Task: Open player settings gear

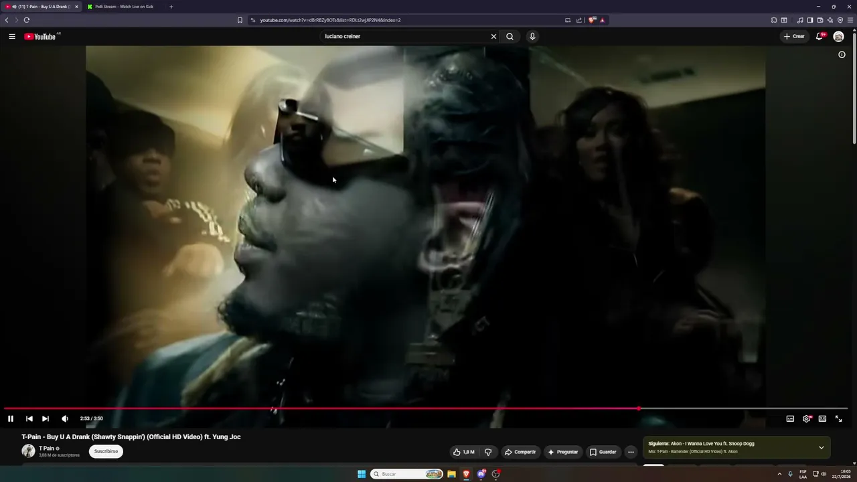Action: [x=807, y=418]
